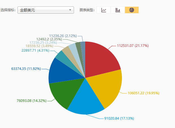Click the 22897.71 (4.31%) data label
The height and width of the screenshot is (128, 175).
tap(35, 50)
